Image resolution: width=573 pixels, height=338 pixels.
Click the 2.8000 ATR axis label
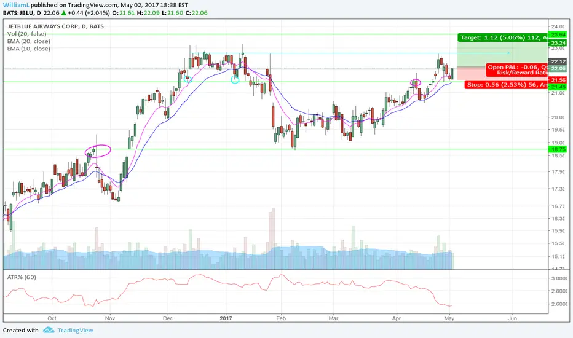pos(560,291)
